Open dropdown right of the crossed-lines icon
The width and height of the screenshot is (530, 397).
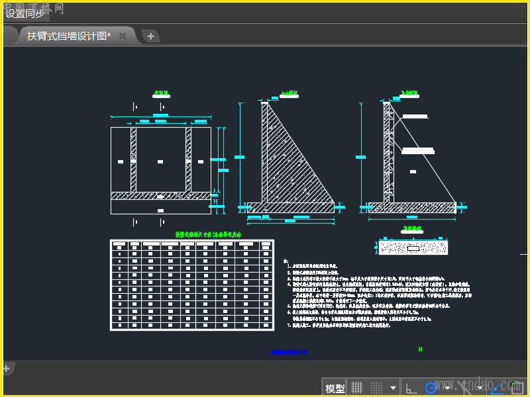478,388
